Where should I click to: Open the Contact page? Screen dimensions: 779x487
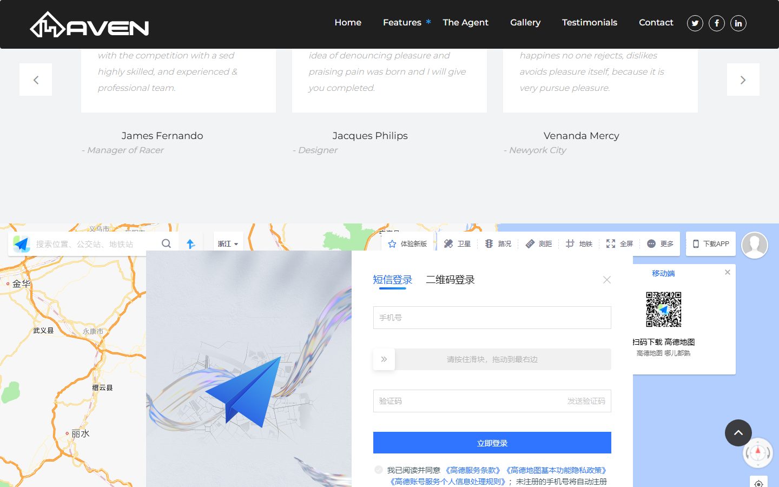pyautogui.click(x=656, y=22)
